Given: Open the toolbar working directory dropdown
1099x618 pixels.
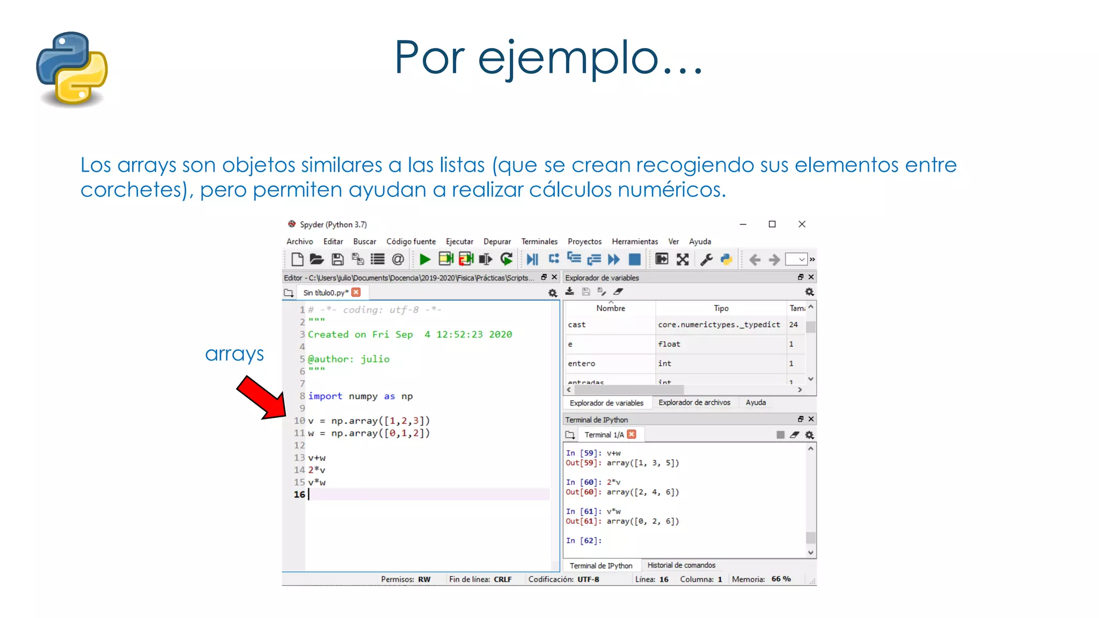Looking at the screenshot, I should pyautogui.click(x=796, y=260).
